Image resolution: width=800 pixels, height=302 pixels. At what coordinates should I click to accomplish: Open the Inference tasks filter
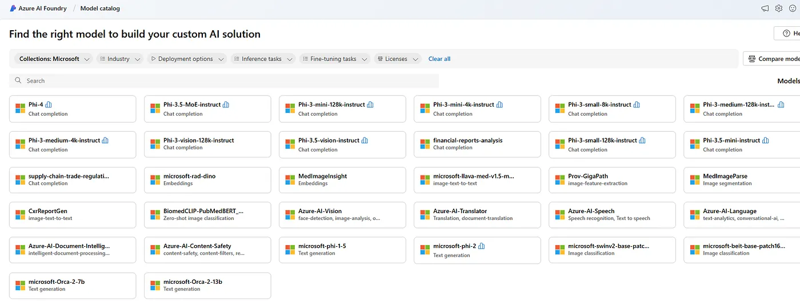click(263, 59)
